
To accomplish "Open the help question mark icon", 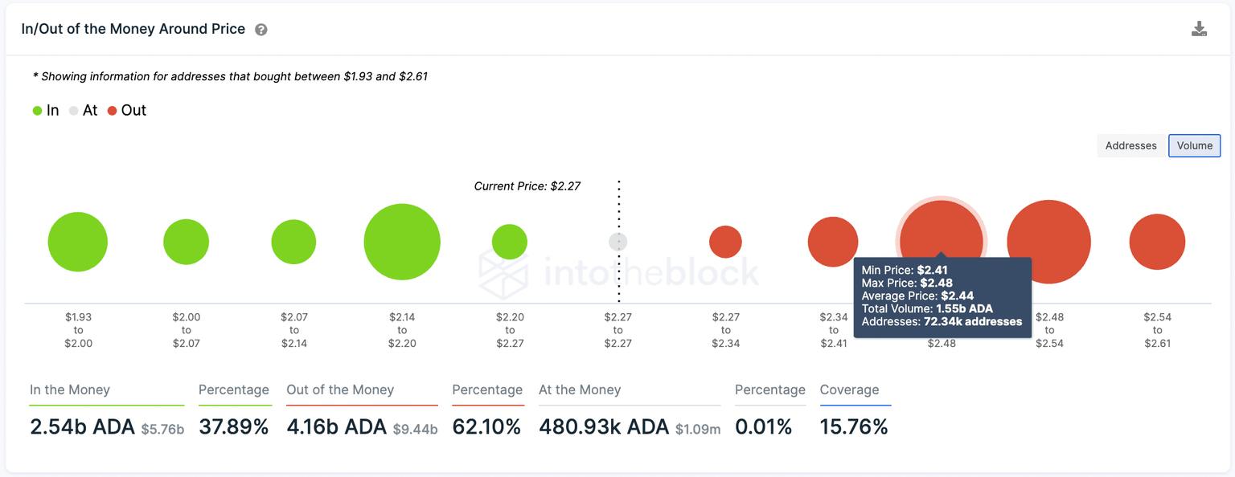I will pyautogui.click(x=261, y=30).
